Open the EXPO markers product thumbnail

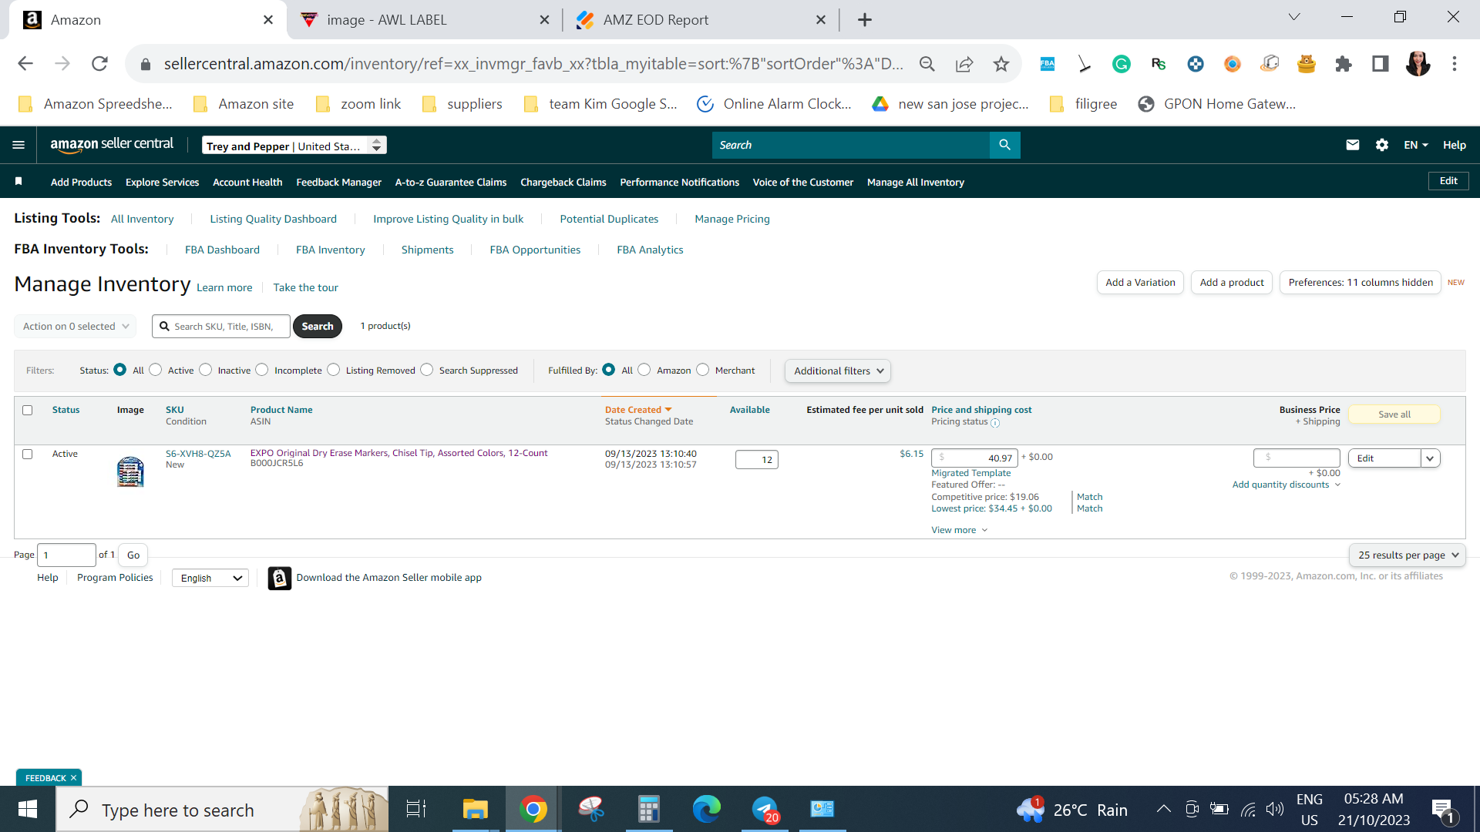click(130, 471)
